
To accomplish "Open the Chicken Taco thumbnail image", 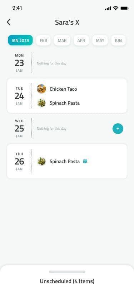I will (x=41, y=89).
